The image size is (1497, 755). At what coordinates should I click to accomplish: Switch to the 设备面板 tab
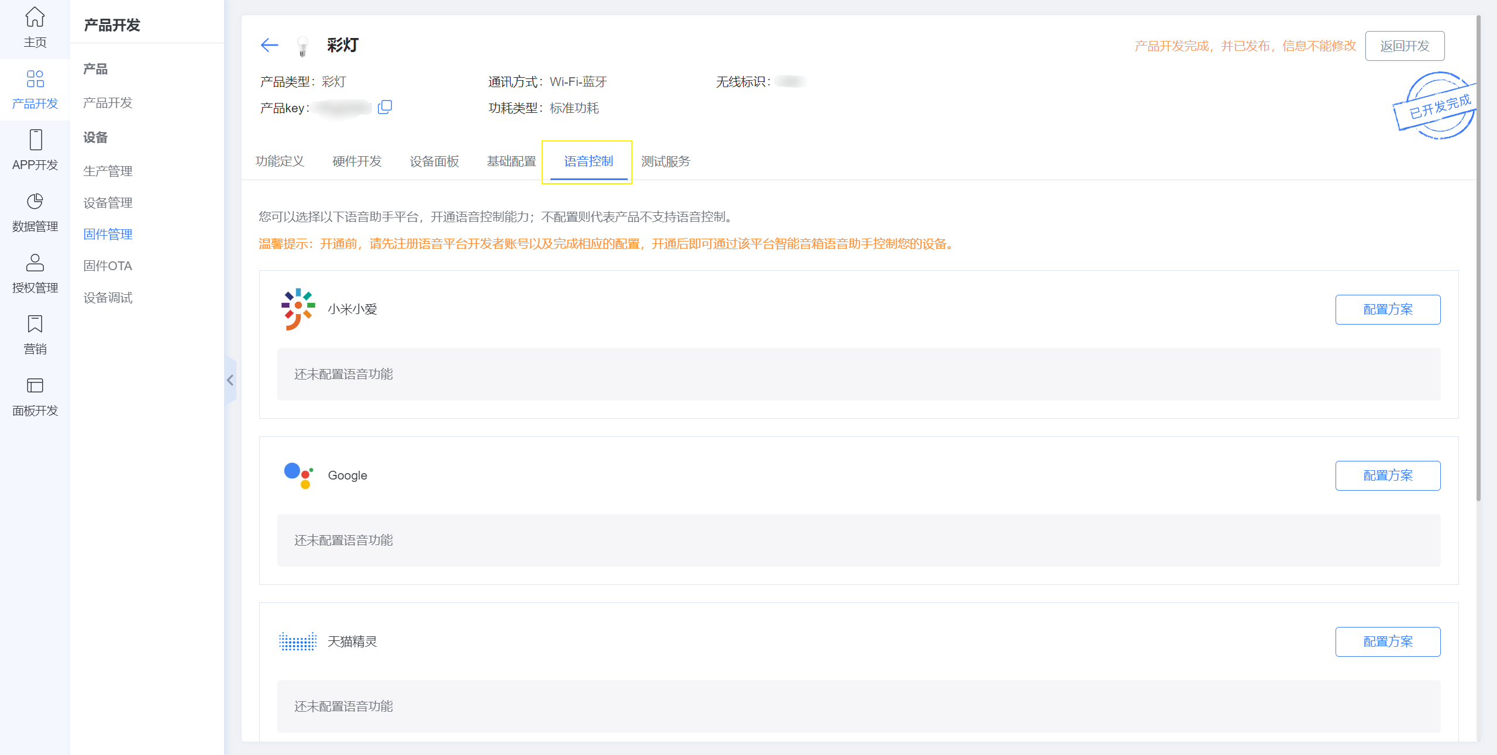[x=434, y=161]
